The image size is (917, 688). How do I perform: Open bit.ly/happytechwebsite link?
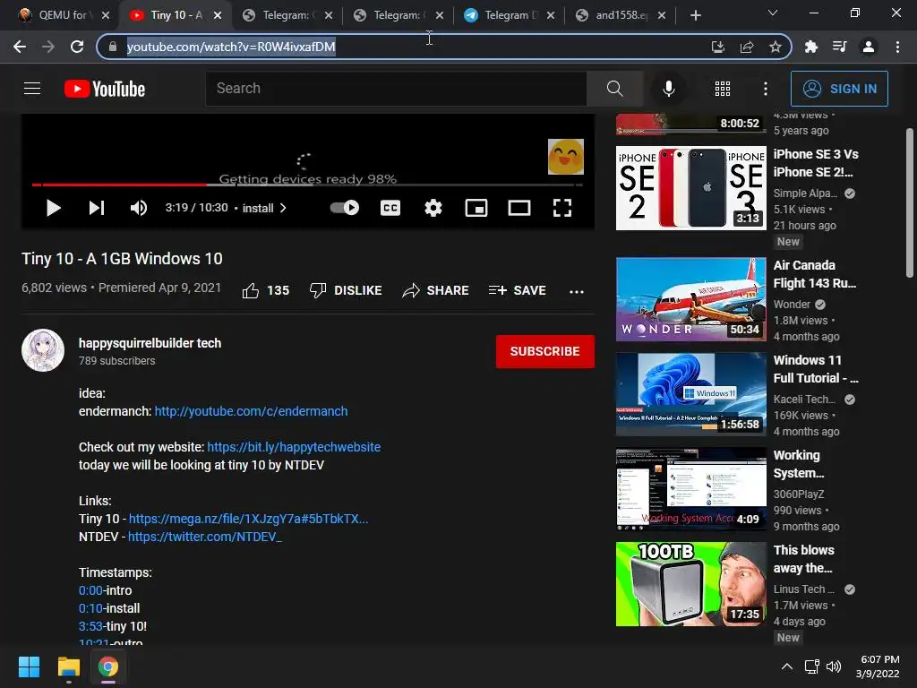[294, 447]
